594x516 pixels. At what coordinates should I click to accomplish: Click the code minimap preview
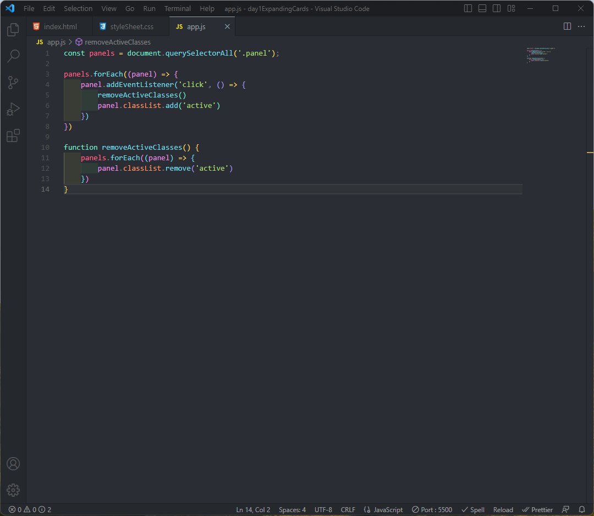541,55
